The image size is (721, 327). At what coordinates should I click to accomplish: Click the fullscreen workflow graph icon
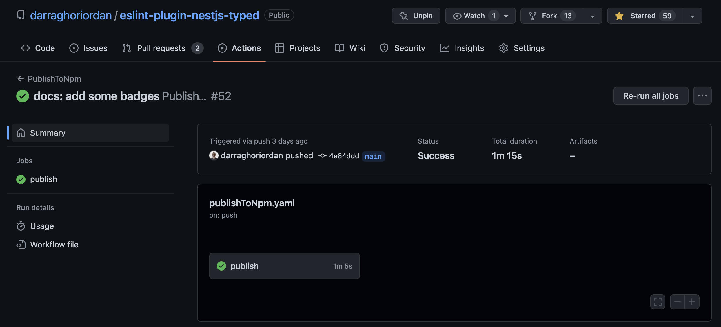click(658, 302)
